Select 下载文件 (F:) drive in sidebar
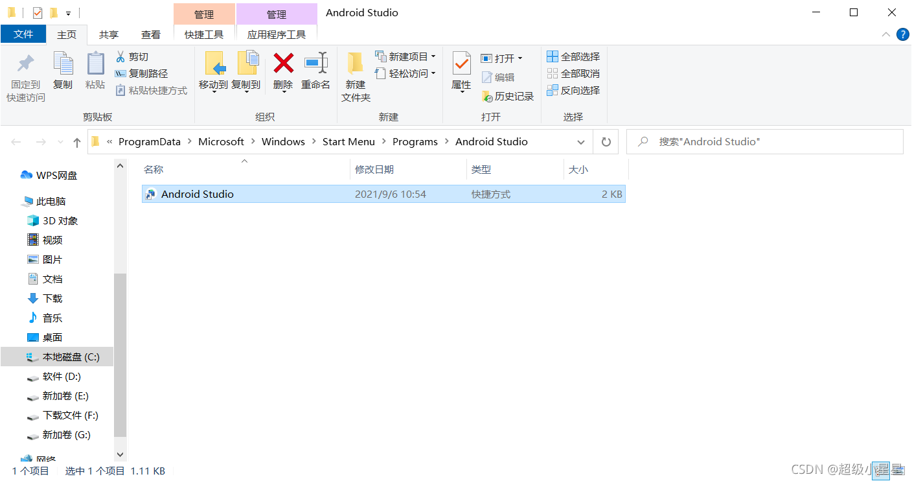The height and width of the screenshot is (481, 912). tap(62, 415)
